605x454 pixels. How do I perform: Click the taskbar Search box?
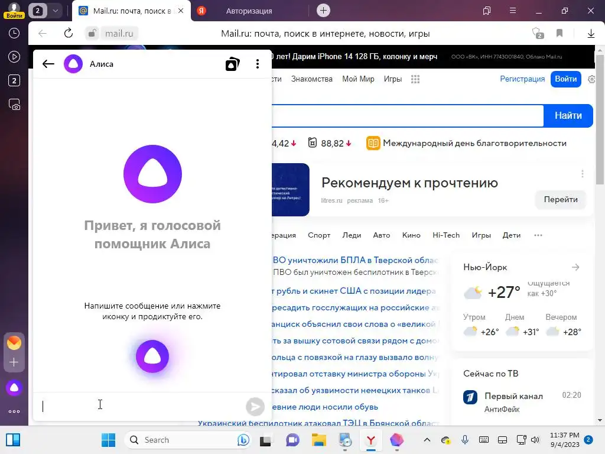pos(187,440)
